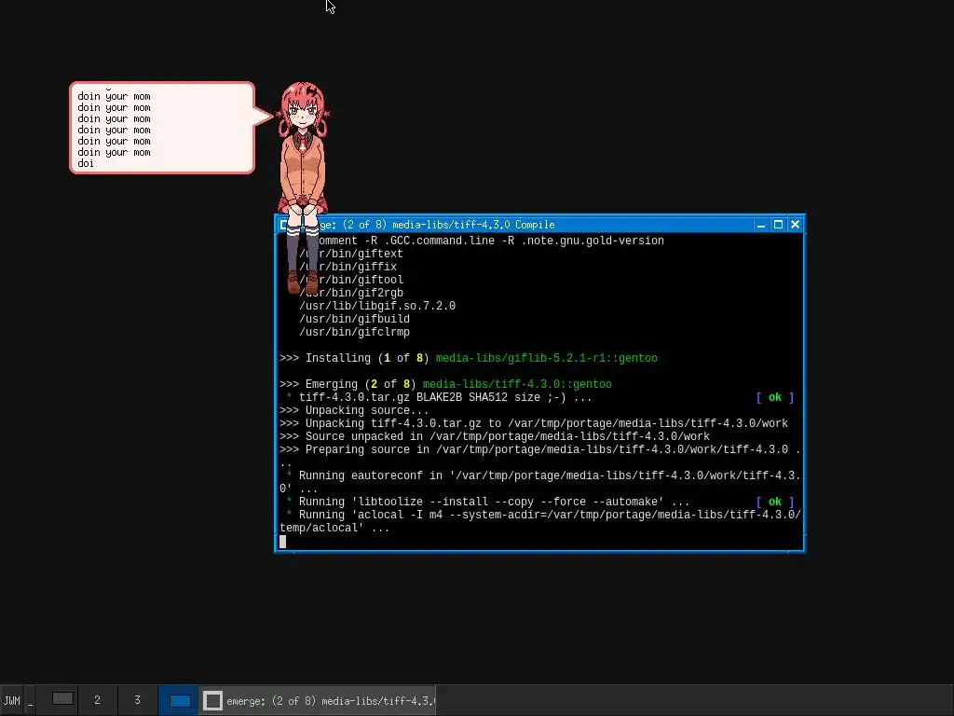Viewport: 954px width, 716px height.
Task: Switch to virtual desktop 3 in pager
Action: point(138,699)
